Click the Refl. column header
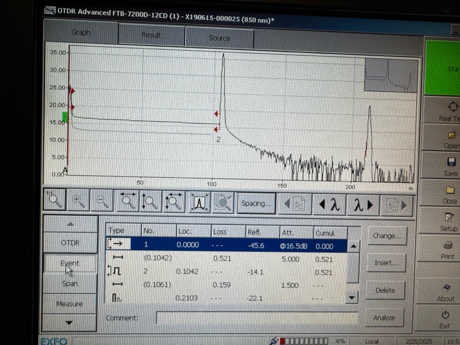Screen dimensions: 460x345 (262, 232)
